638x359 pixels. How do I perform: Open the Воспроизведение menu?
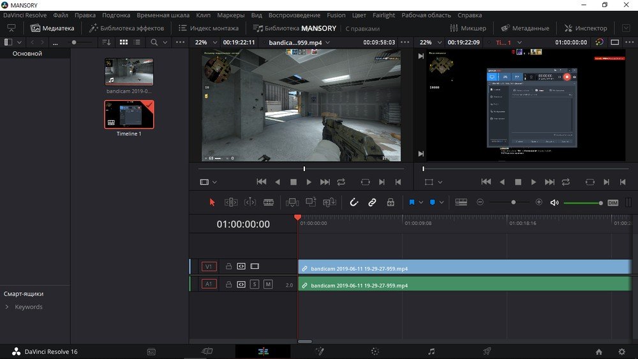pos(294,15)
